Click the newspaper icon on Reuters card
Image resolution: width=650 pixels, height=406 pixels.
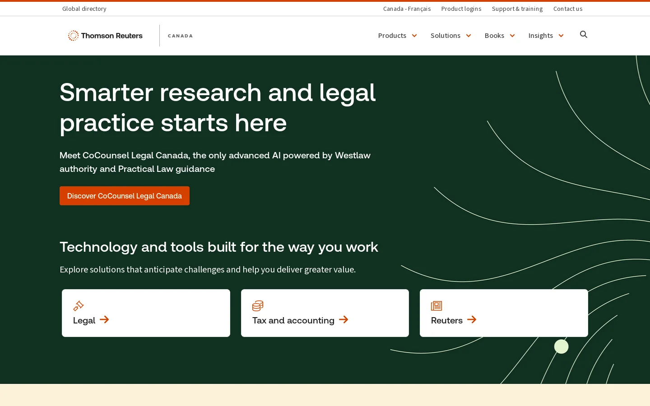[436, 306]
